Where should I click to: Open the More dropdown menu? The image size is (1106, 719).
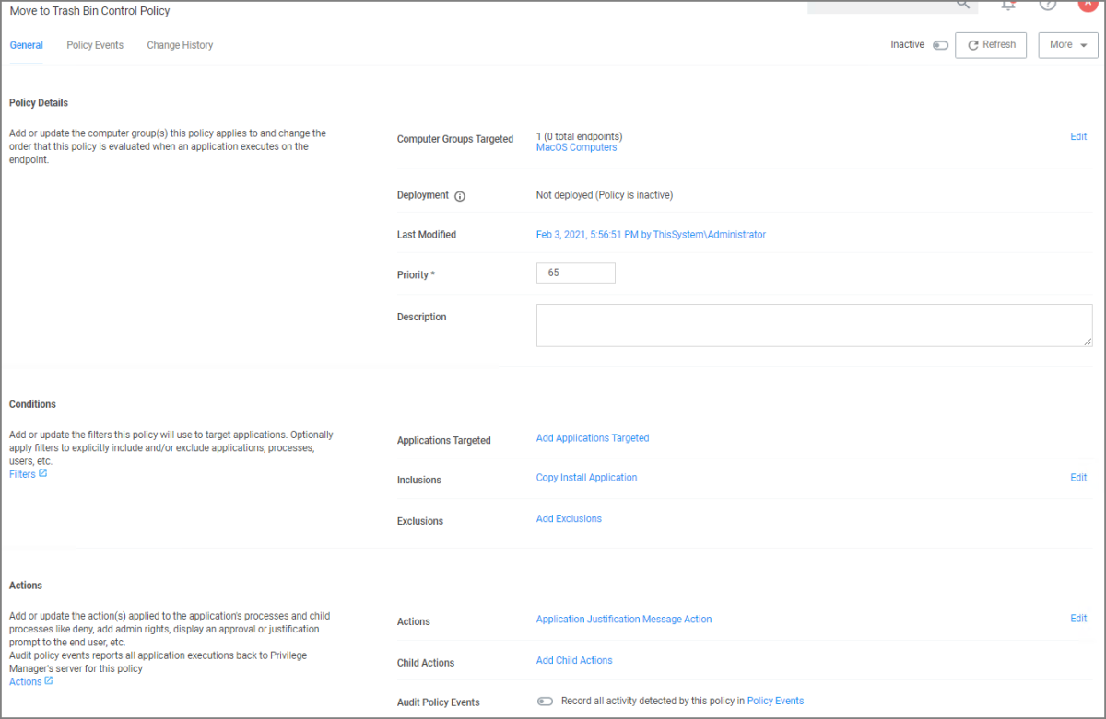point(1067,45)
